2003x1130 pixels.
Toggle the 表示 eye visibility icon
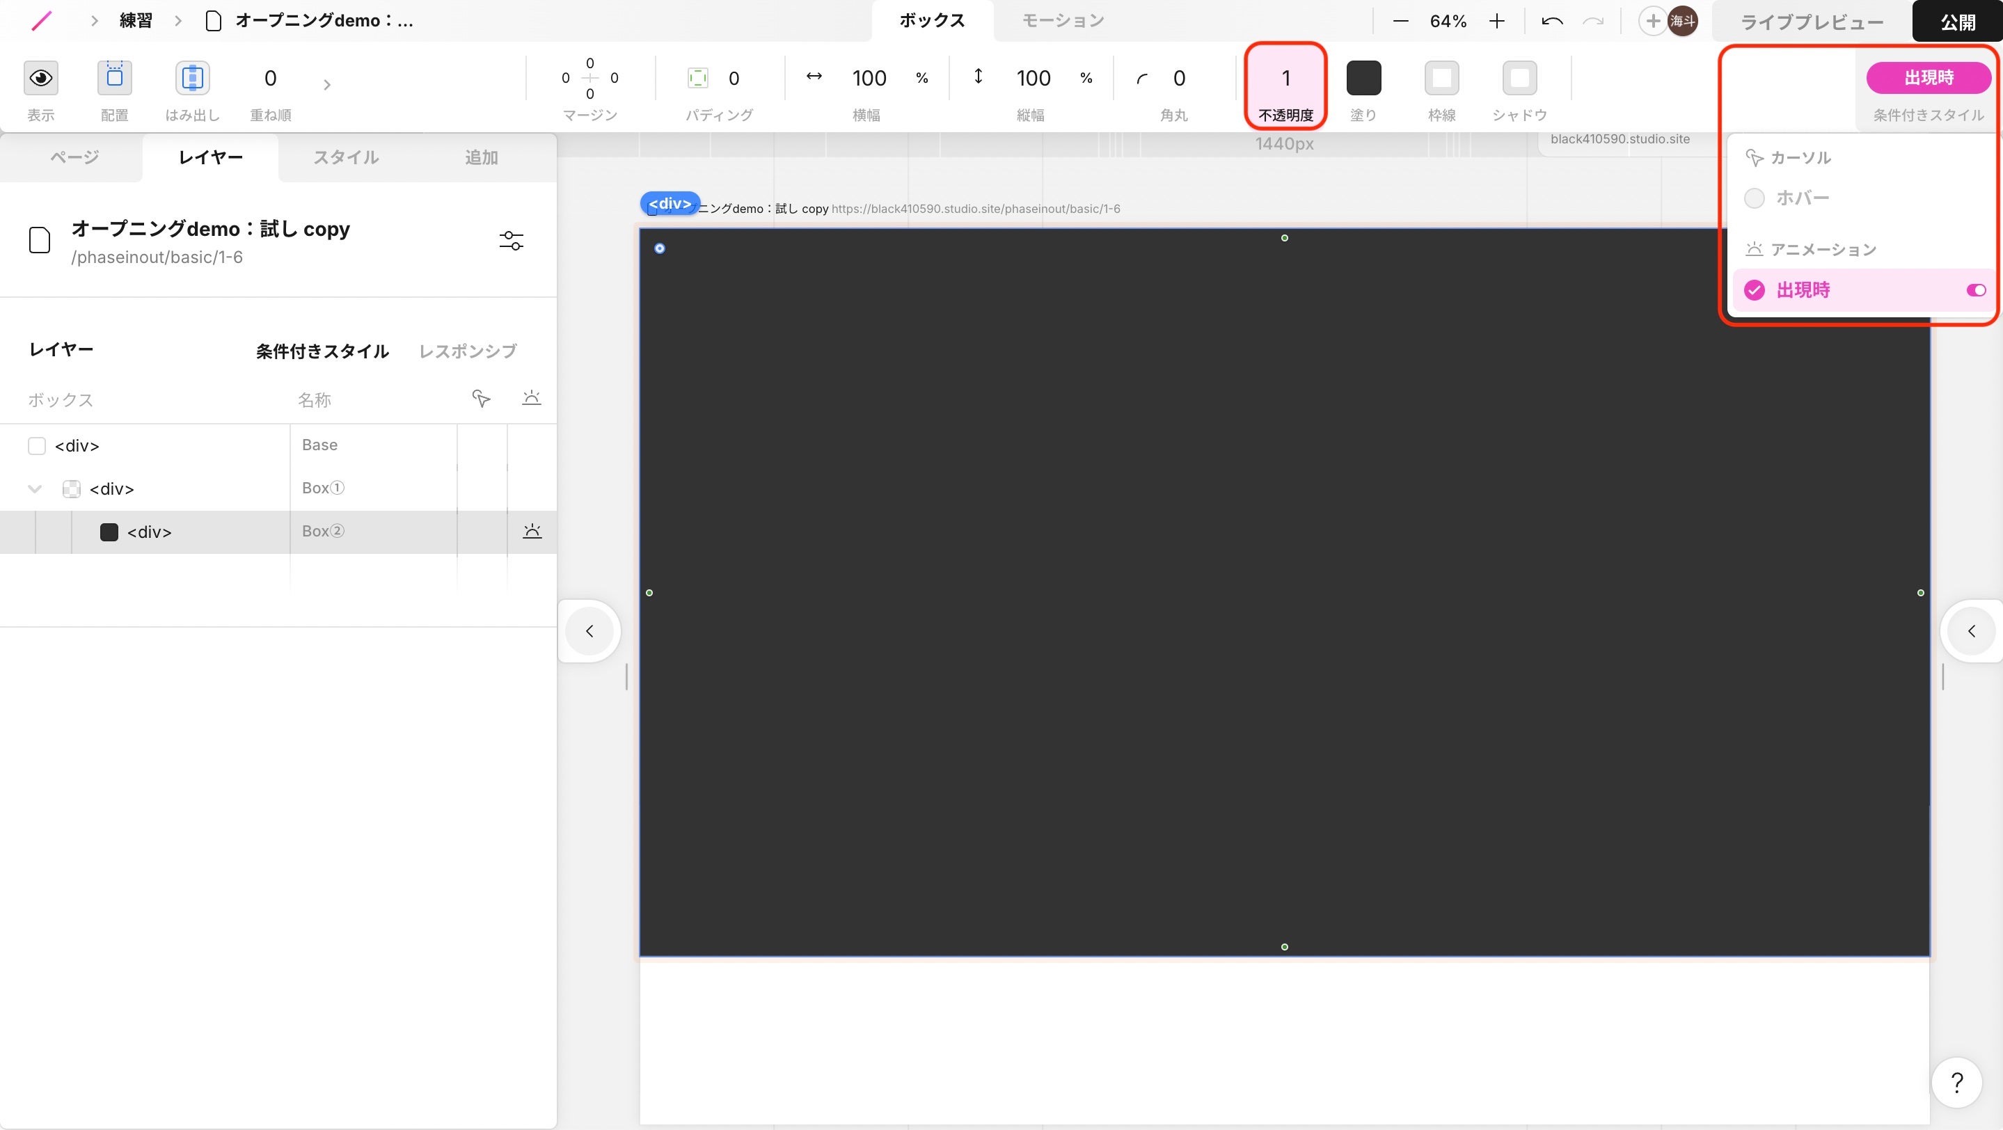point(40,78)
